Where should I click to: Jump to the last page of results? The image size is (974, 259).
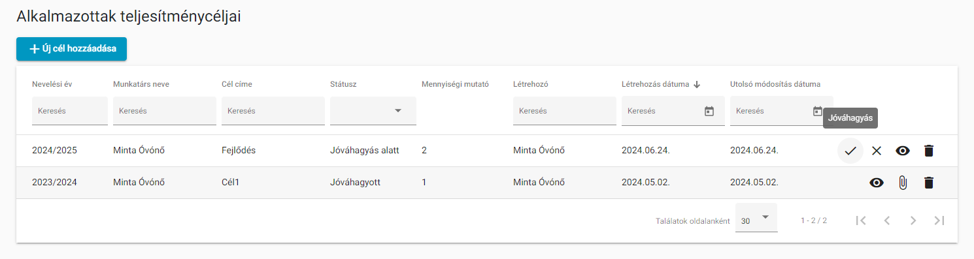tap(939, 221)
